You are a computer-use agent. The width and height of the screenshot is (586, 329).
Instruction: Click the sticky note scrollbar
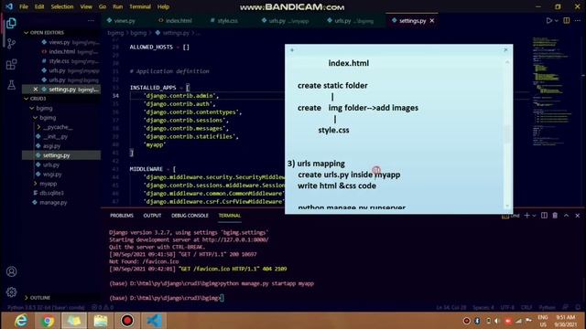[507, 134]
